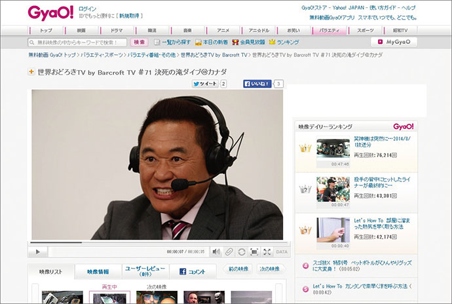The image size is (452, 304).
Task: Open the ランキング crown ranking link
Action: point(284,42)
